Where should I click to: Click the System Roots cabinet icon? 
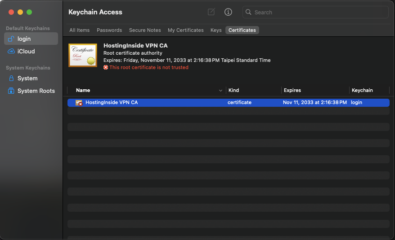(11, 91)
